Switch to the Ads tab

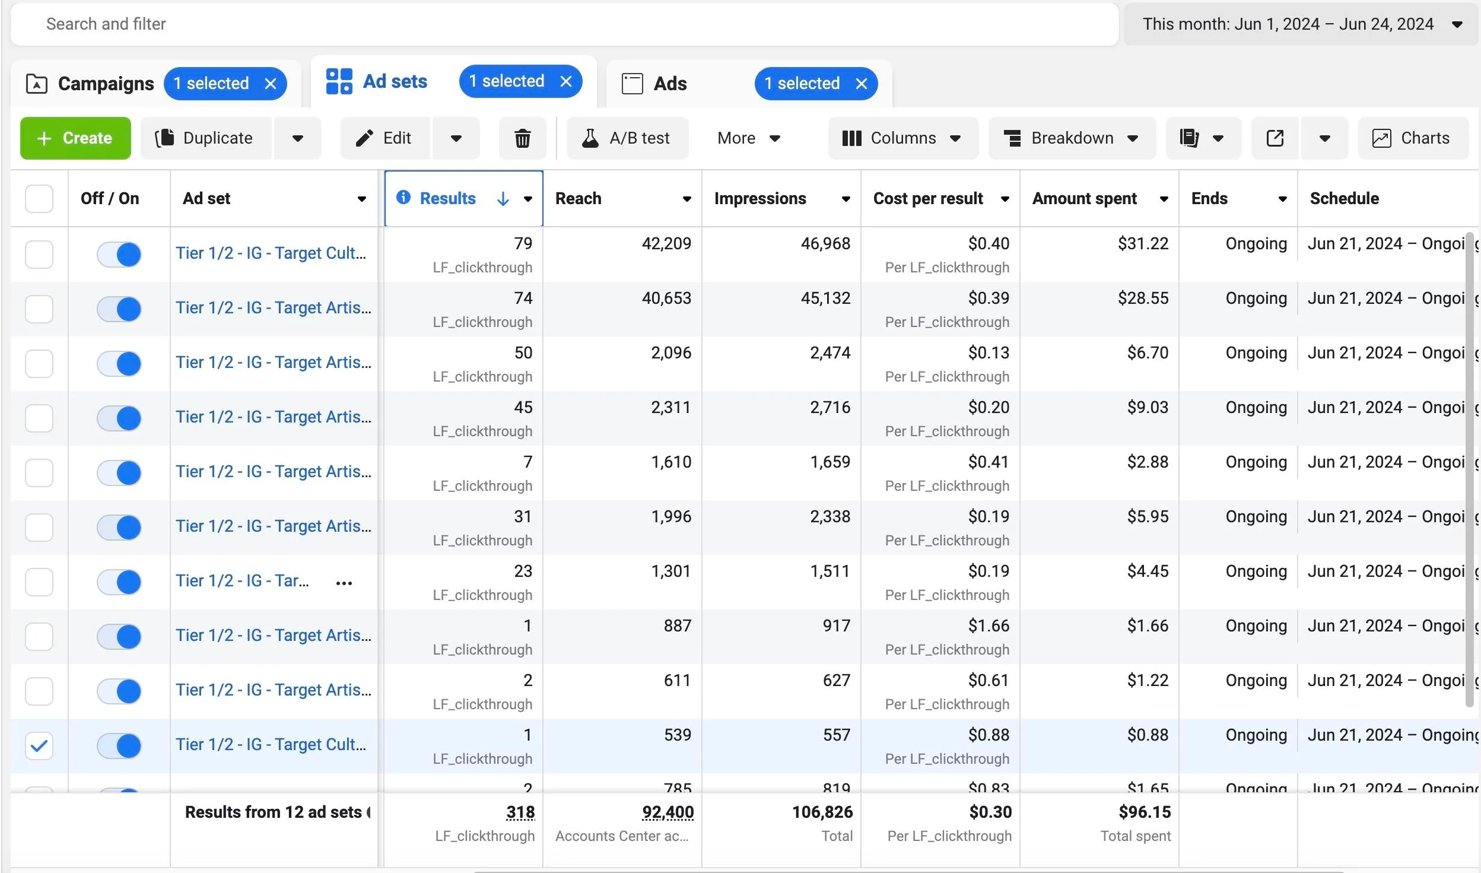[654, 84]
